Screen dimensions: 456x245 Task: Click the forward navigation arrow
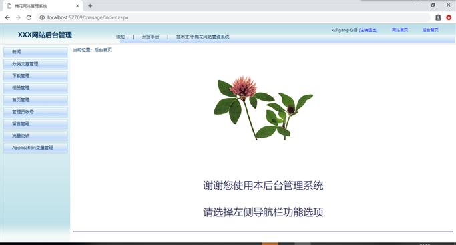18,17
